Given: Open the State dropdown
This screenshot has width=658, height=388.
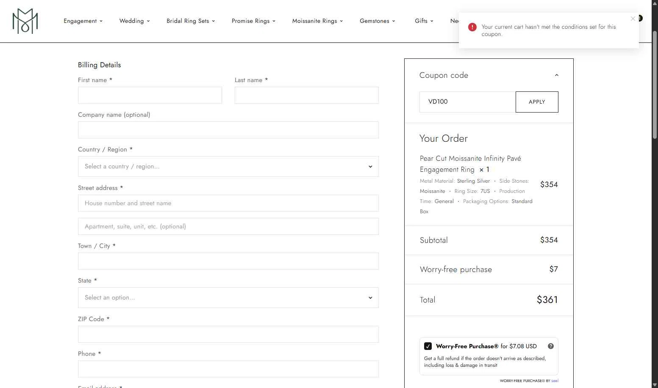Looking at the screenshot, I should [228, 298].
